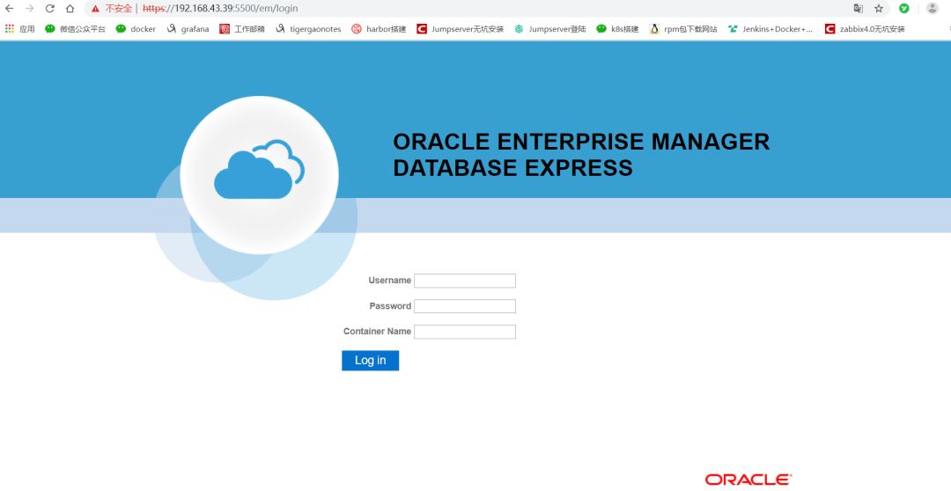Focus the Username input field

pyautogui.click(x=465, y=281)
